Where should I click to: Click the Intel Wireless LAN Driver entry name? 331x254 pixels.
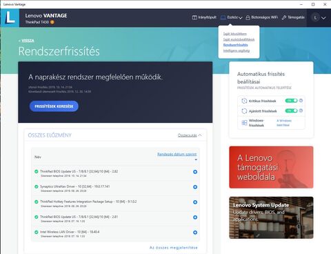(x=70, y=232)
